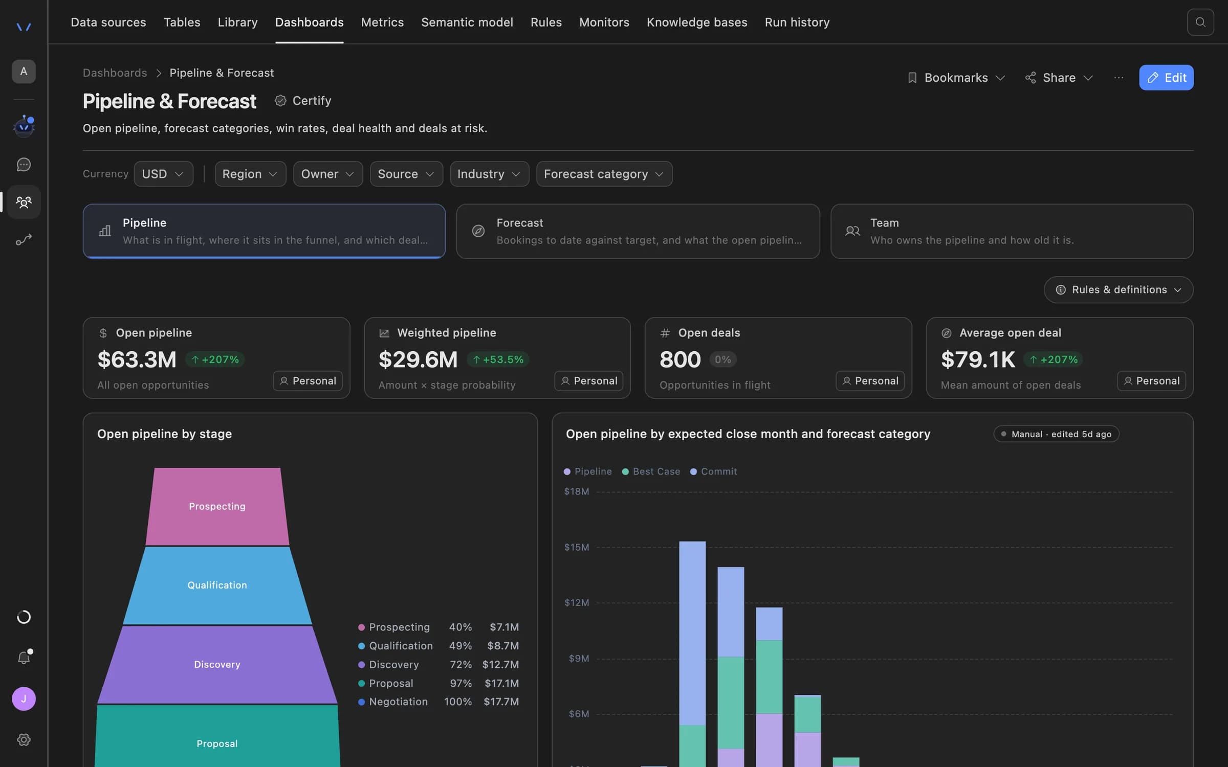Click the app logo in sidebar
Viewport: 1228px width, 767px height.
point(24,27)
